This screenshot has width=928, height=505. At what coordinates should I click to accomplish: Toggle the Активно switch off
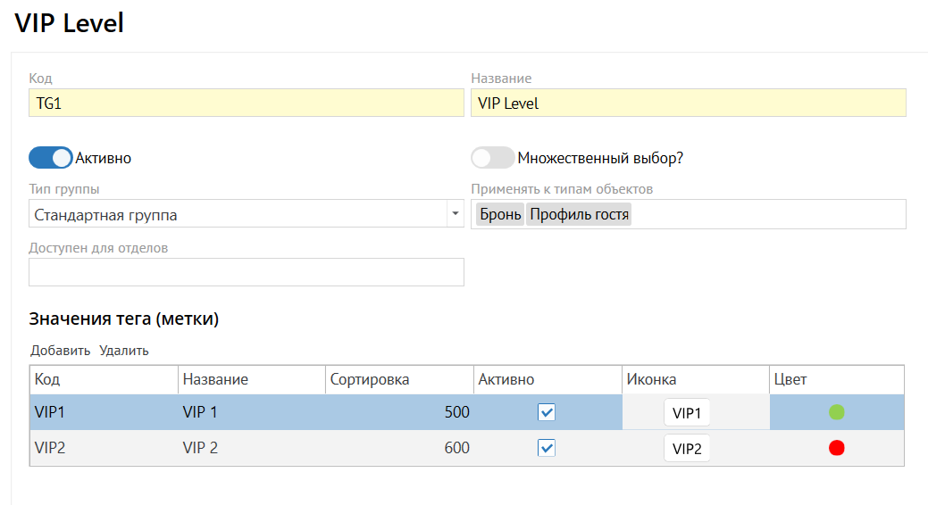click(x=51, y=158)
